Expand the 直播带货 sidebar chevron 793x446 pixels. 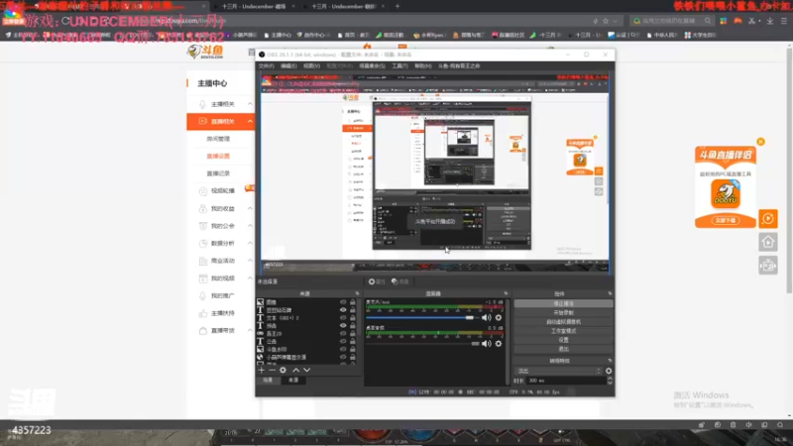point(250,330)
